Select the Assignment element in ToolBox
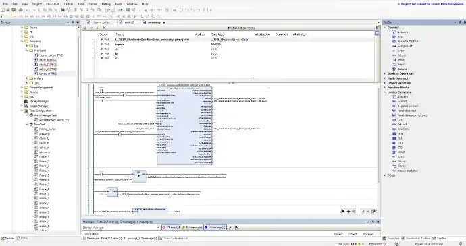The width and height of the screenshot is (466, 246). [x=402, y=46]
